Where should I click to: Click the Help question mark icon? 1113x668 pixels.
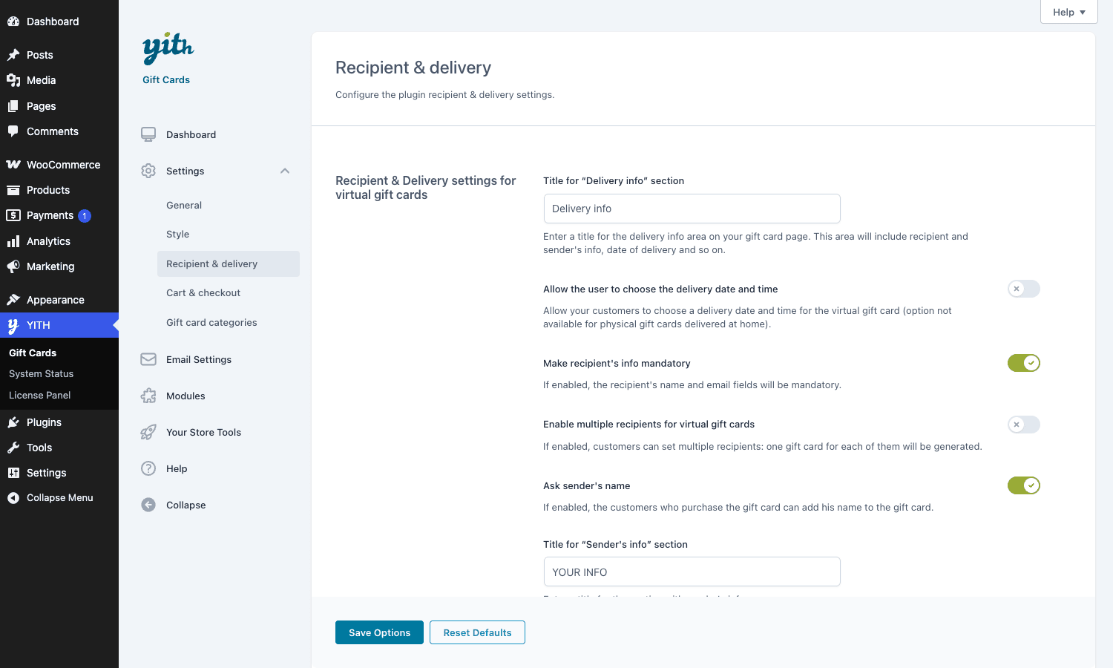pos(148,468)
